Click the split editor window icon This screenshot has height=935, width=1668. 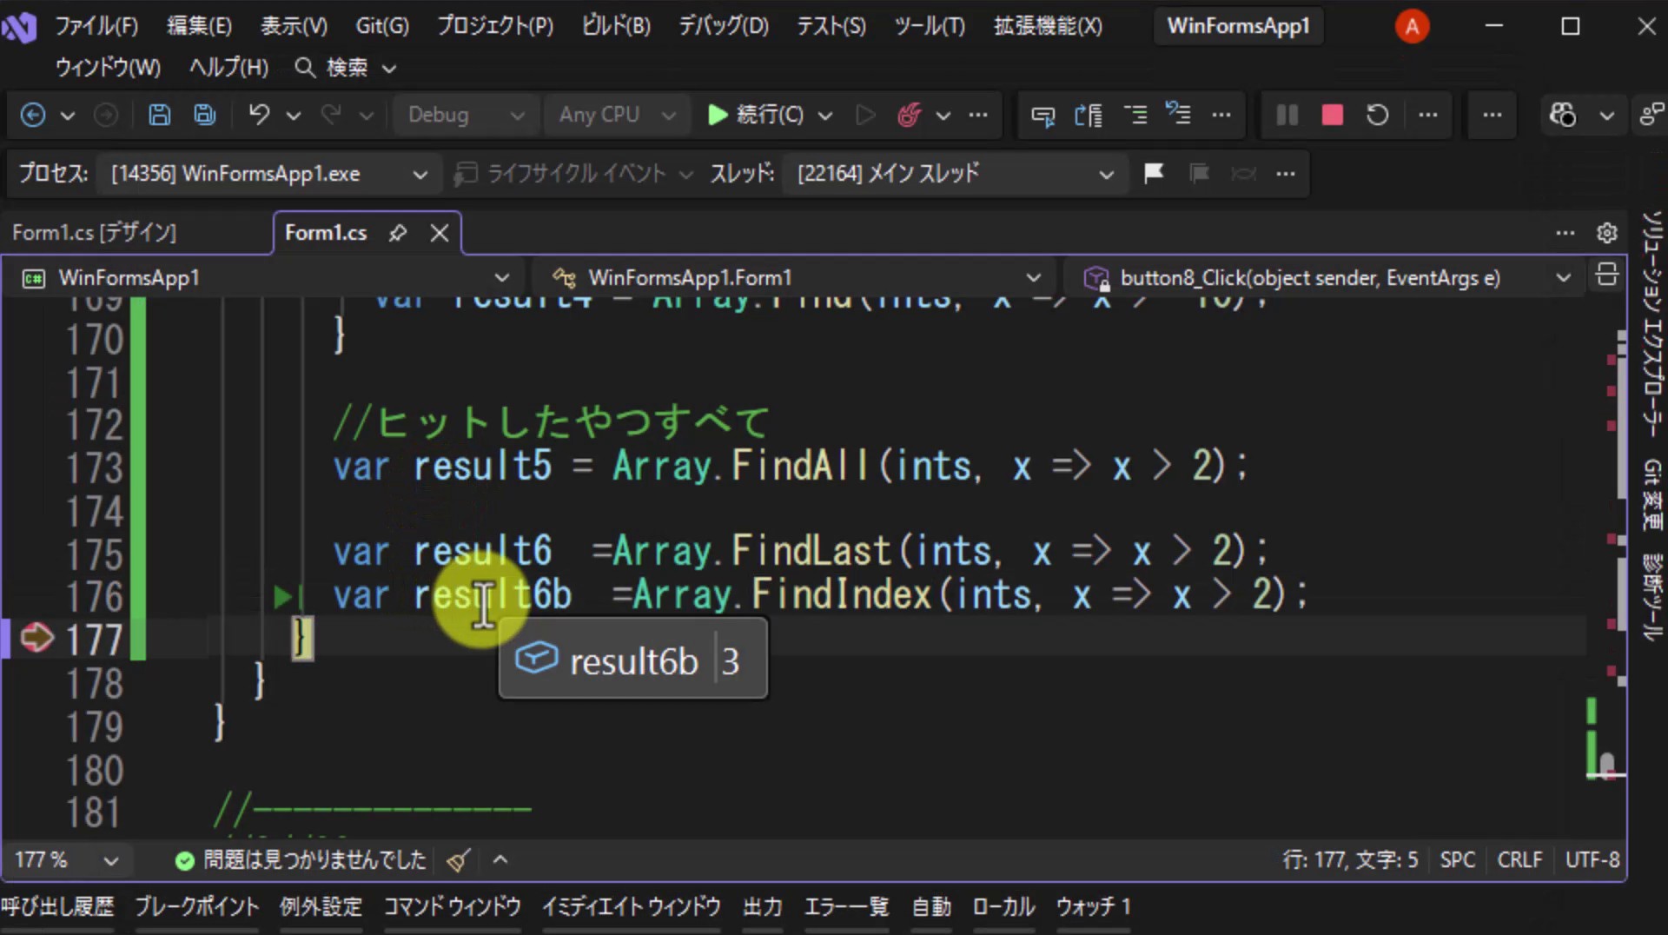1606,276
